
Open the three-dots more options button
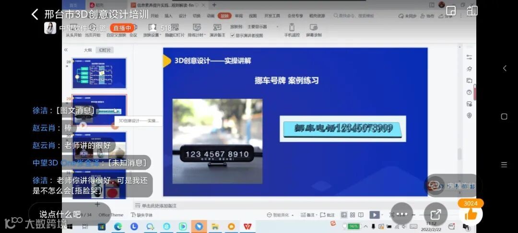(x=402, y=214)
